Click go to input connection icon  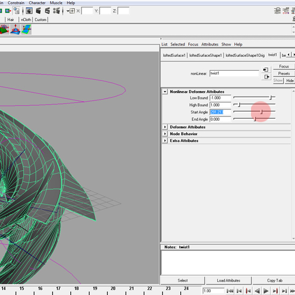click(x=265, y=70)
